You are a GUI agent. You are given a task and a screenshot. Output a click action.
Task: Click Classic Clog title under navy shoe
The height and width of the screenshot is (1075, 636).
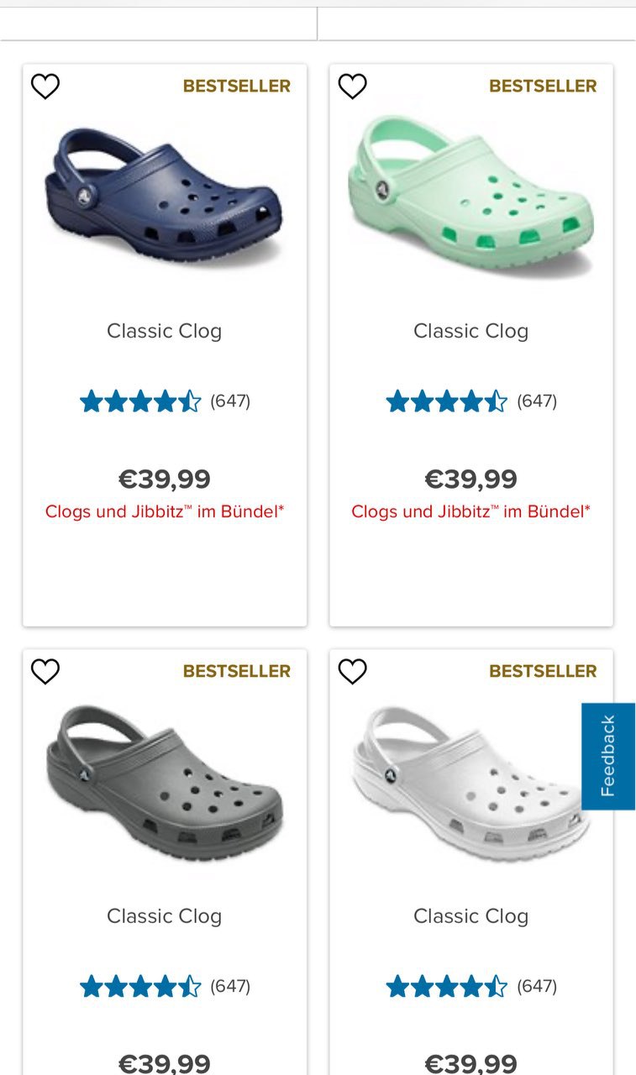tap(165, 331)
